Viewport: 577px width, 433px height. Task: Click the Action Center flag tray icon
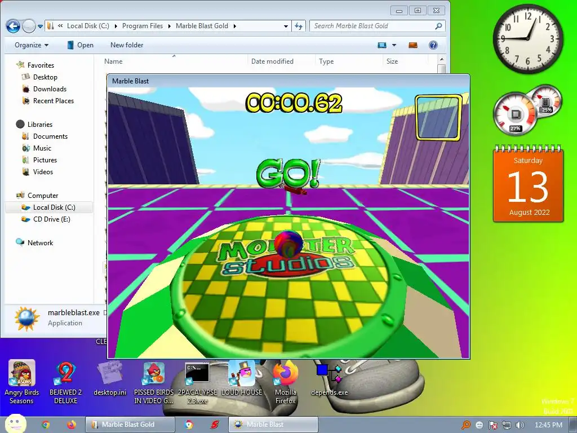pos(492,425)
